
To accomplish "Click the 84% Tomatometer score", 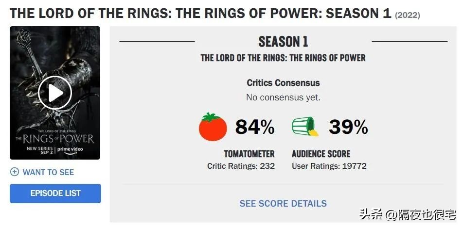I will [255, 127].
